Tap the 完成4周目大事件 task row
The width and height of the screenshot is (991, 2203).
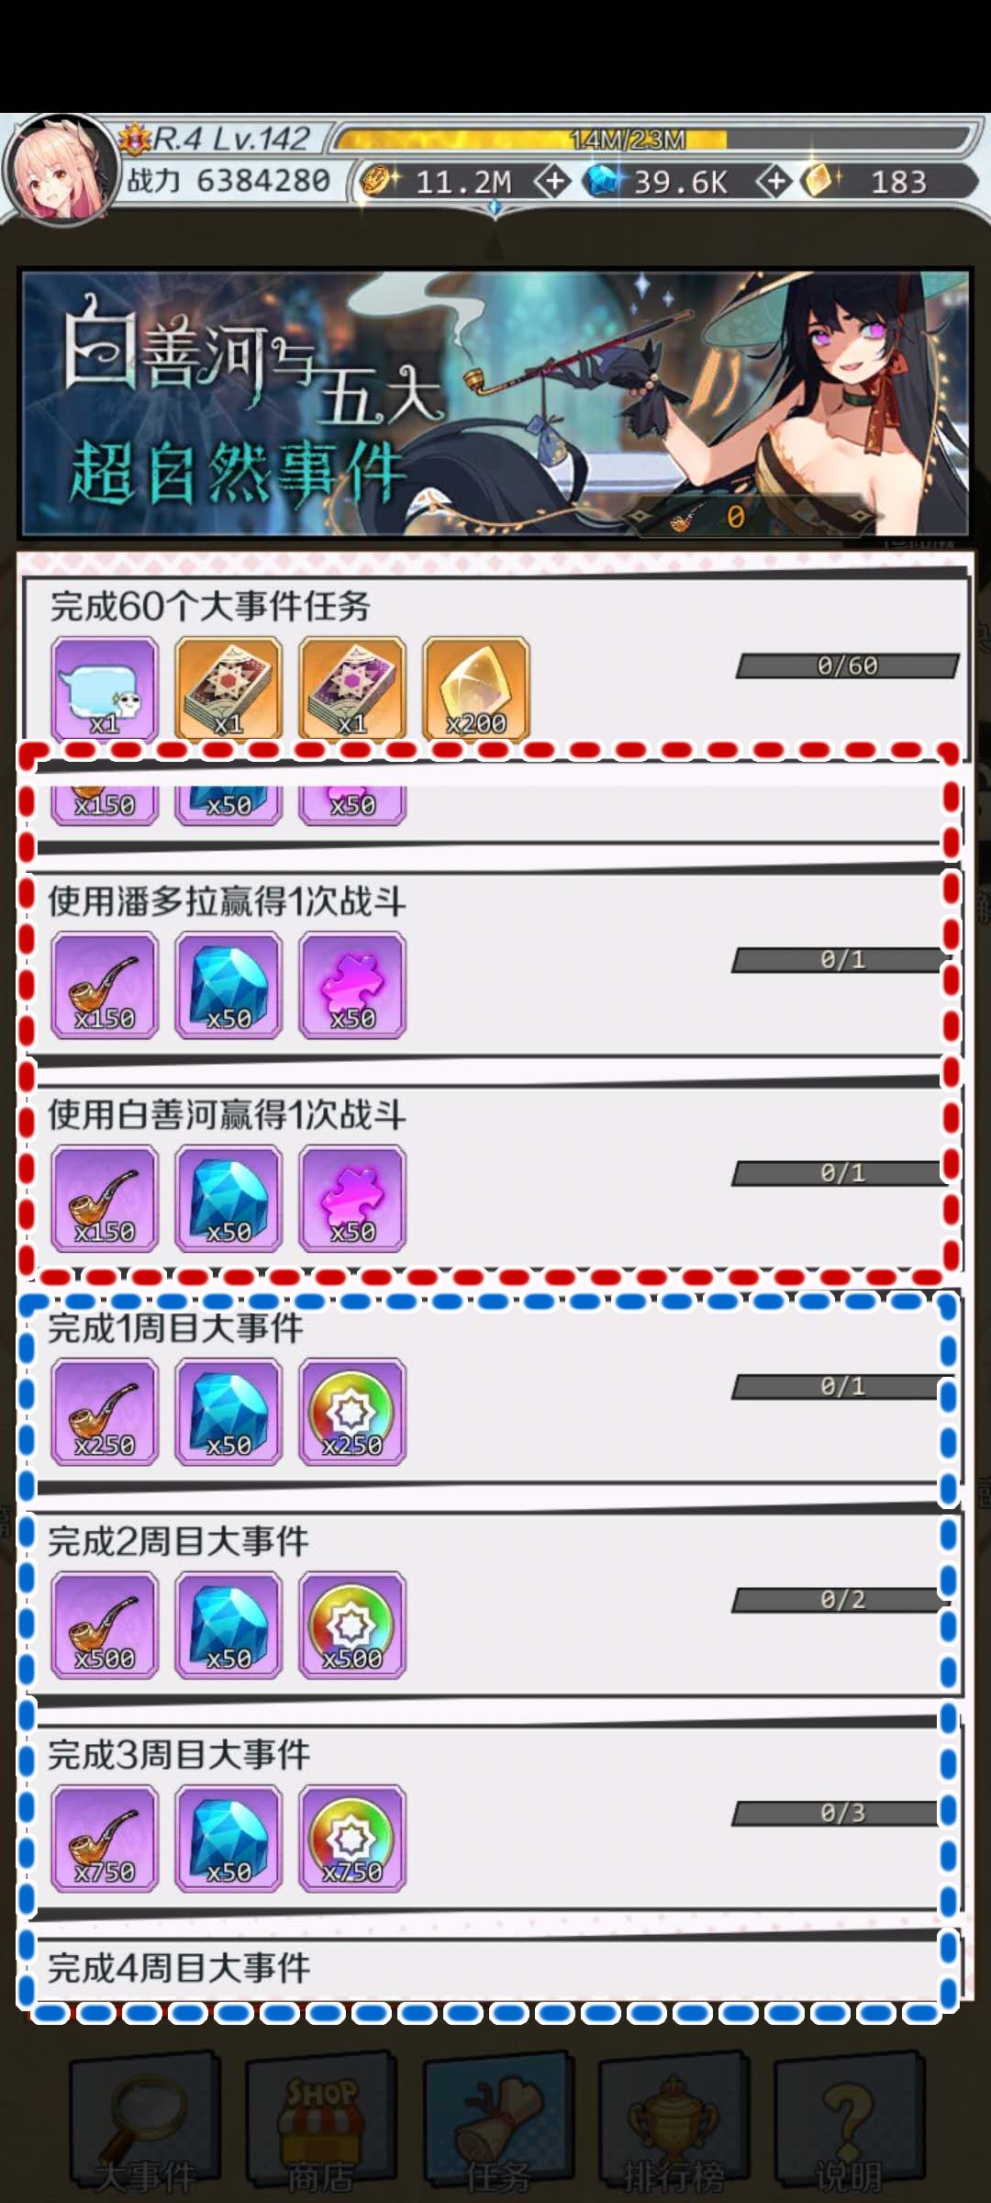pos(495,1969)
